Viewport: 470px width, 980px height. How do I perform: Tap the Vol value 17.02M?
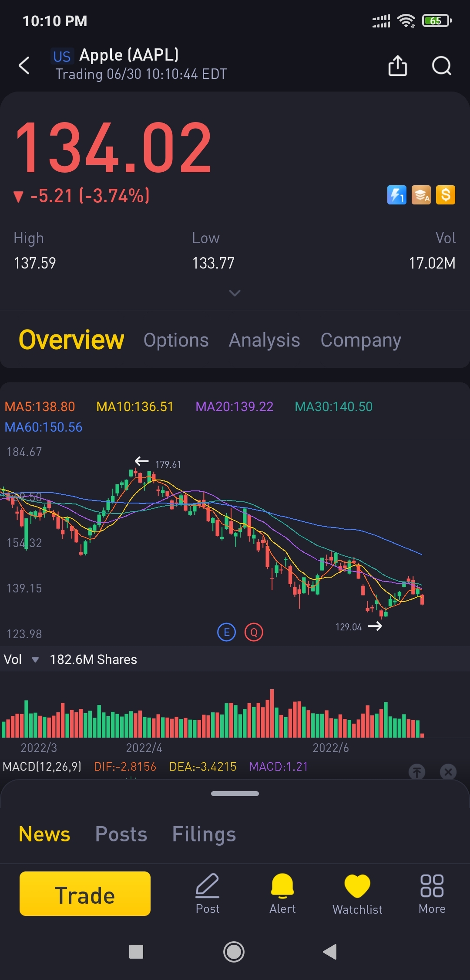coord(432,263)
